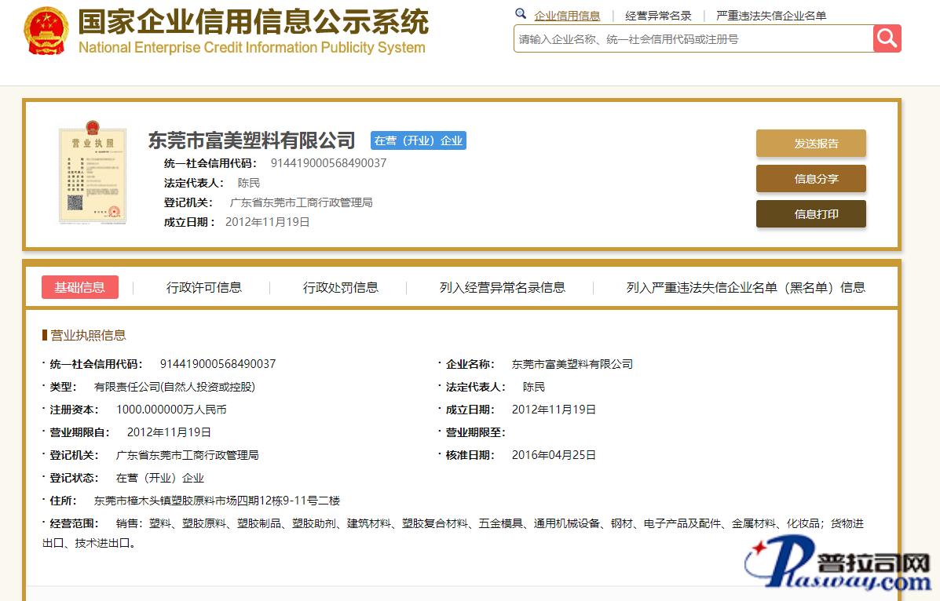Screen dimensions: 940x601
Task: Switch to the 行政处罚信息 tab
Action: tap(341, 288)
